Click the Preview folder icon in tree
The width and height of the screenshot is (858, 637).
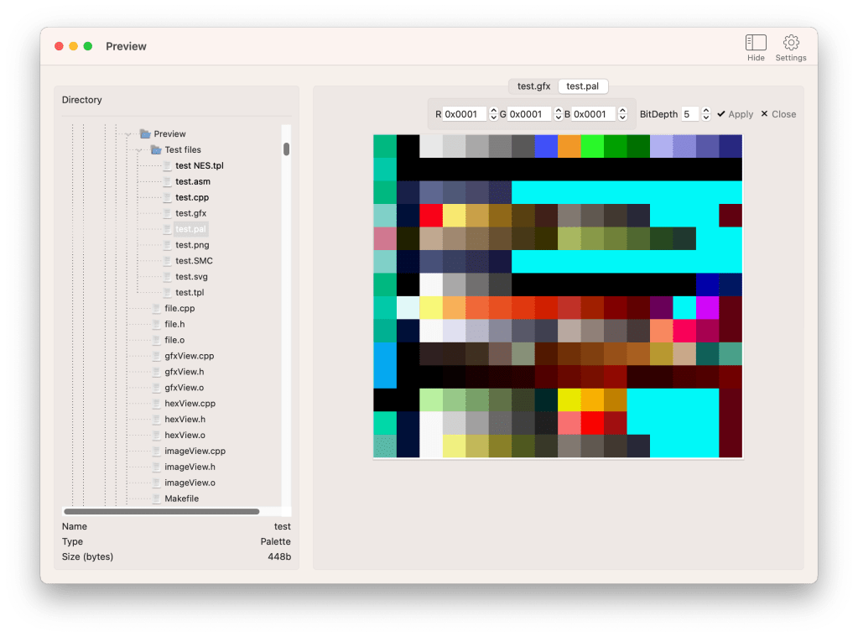pos(145,134)
